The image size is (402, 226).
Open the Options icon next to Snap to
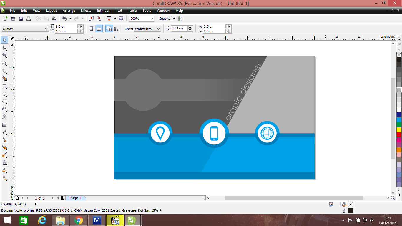click(180, 19)
